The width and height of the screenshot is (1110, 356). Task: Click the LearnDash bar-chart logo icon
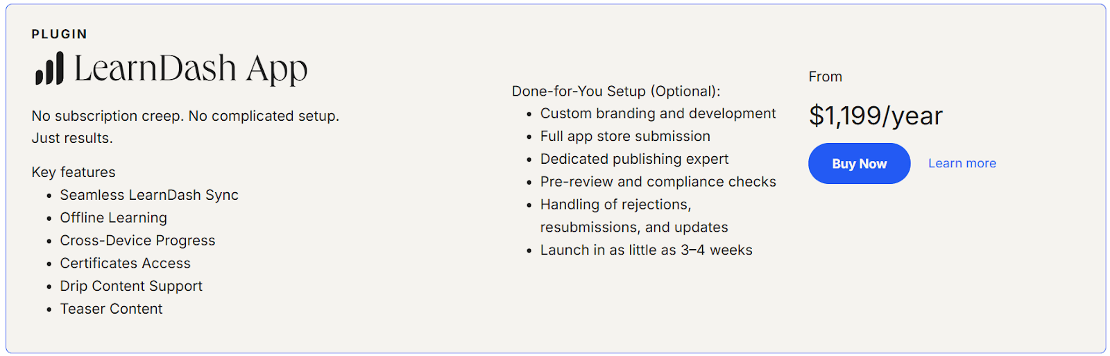[49, 69]
